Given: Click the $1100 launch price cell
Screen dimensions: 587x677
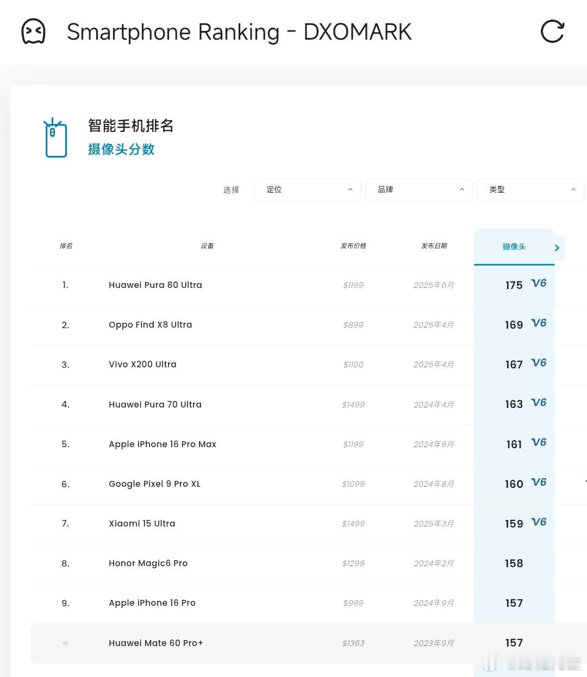Looking at the screenshot, I should (353, 365).
